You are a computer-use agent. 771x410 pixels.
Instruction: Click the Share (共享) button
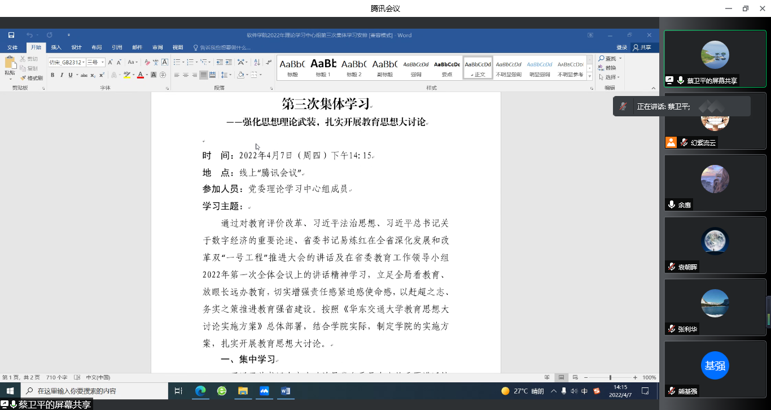[642, 47]
